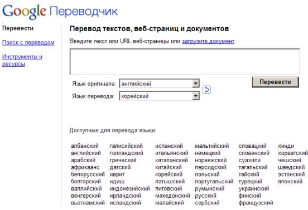This screenshot has width=308, height=210.
Task: Click галисийский in the language list
Action: (x=126, y=146)
